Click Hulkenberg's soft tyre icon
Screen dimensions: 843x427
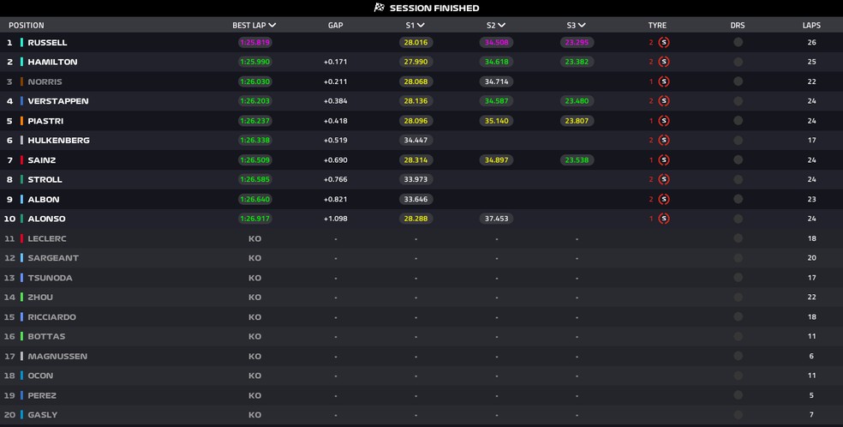point(664,141)
